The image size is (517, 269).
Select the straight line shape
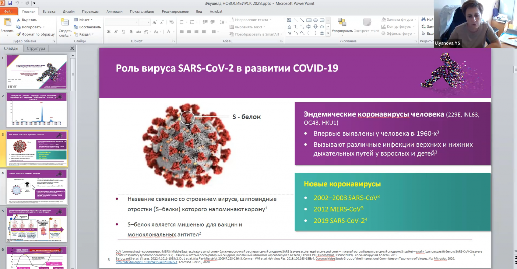tap(296, 20)
